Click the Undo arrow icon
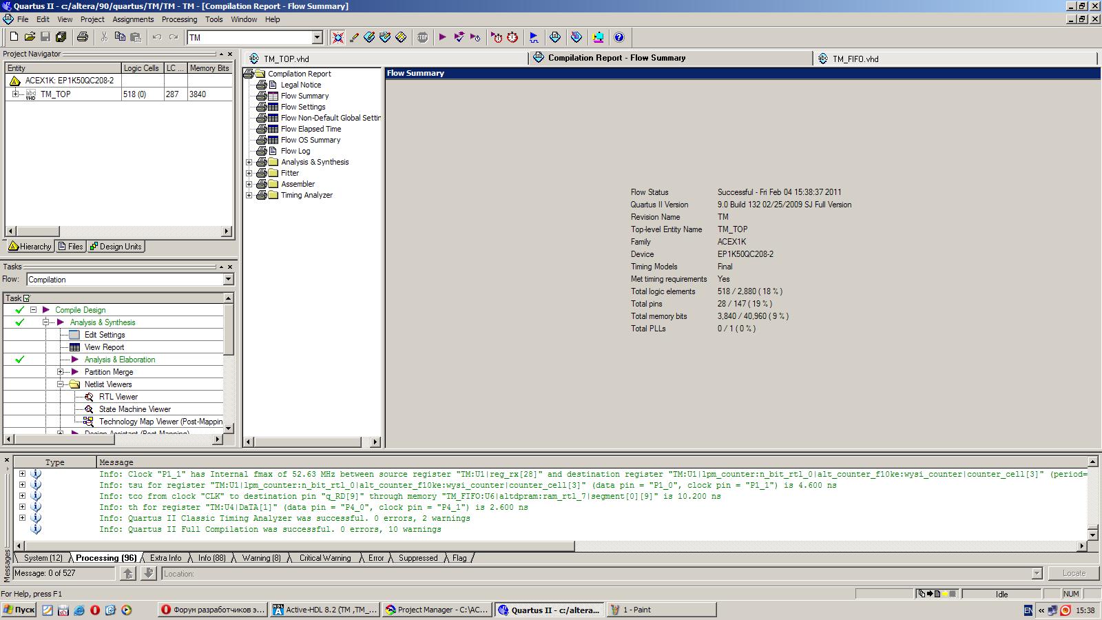The image size is (1102, 620). pos(157,37)
